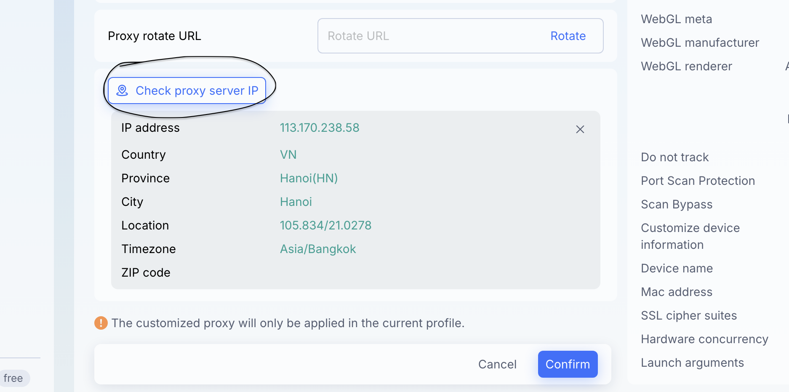Screen dimensions: 789x392
Task: Open Customize device information setting
Action: point(690,236)
